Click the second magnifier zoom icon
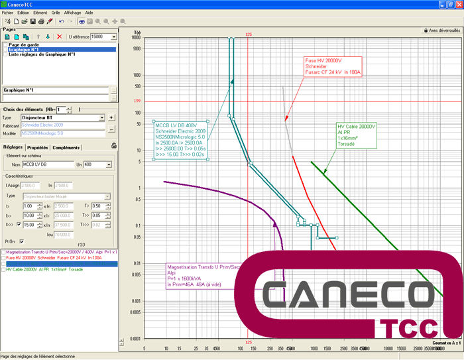Screen dimensions: 464x360 106,21
